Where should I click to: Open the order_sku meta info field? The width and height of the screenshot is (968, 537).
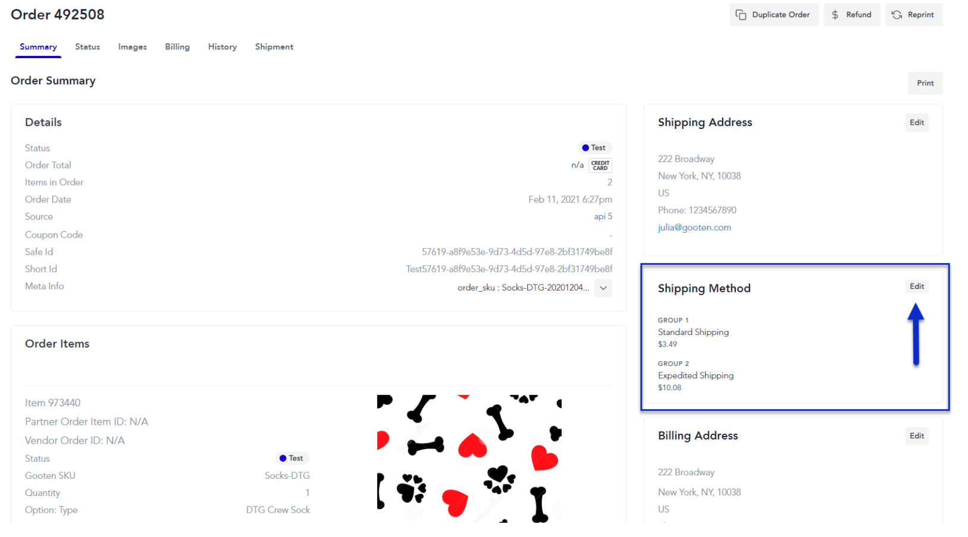(x=523, y=288)
